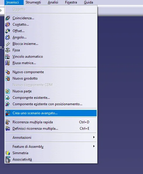Open the Strumenti menu
The height and width of the screenshot is (174, 143).
(x=33, y=2)
